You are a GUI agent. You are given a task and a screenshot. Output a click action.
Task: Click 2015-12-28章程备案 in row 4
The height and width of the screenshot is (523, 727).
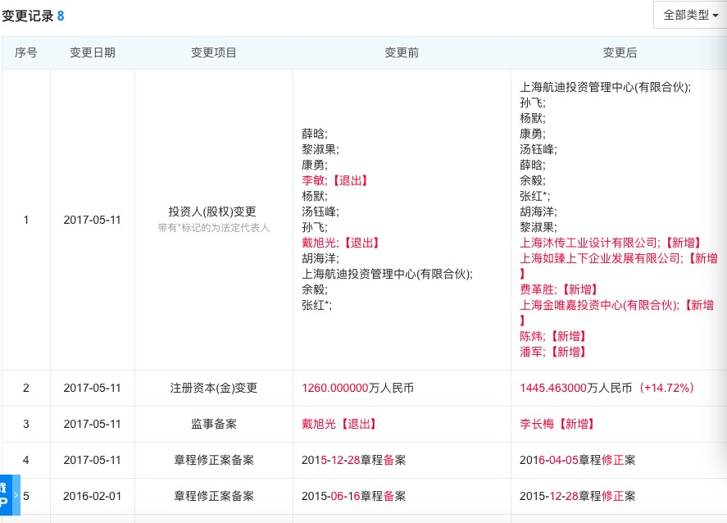click(x=354, y=460)
